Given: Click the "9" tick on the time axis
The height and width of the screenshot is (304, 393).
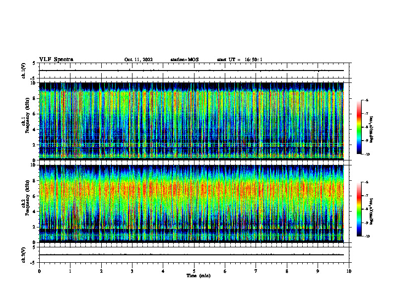Looking at the screenshot, I should 318,271.
